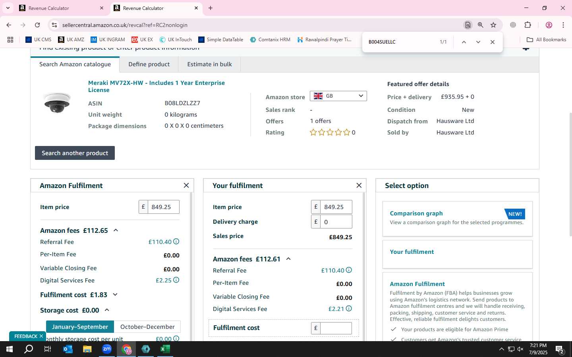Open the apps grid in bookmarks bar
This screenshot has width=572, height=357.
click(10, 40)
